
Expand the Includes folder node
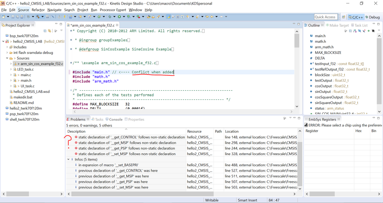7,47
